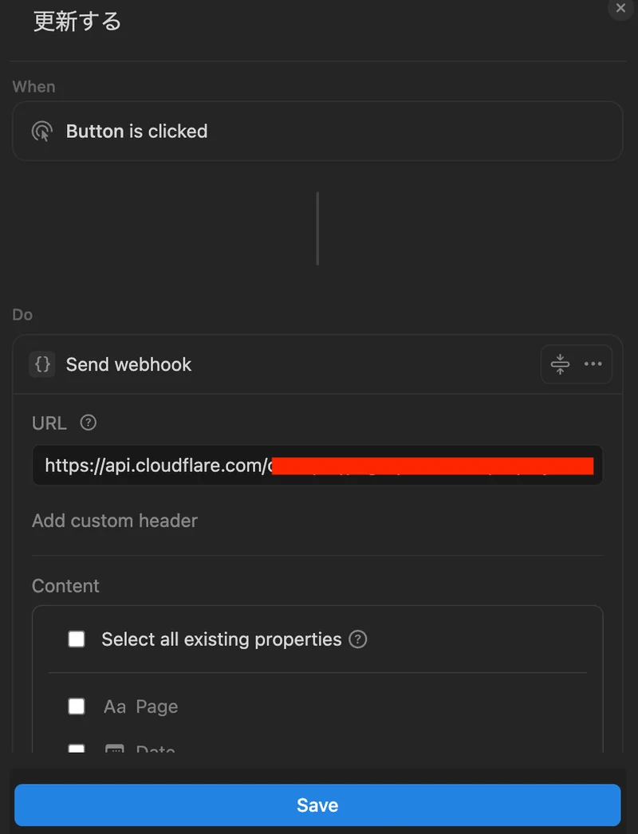
Task: Enable Select all existing properties checkbox
Action: coord(77,639)
